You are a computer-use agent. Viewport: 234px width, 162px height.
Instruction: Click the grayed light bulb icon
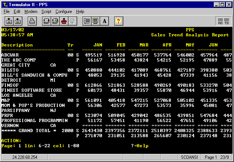click(x=72, y=21)
